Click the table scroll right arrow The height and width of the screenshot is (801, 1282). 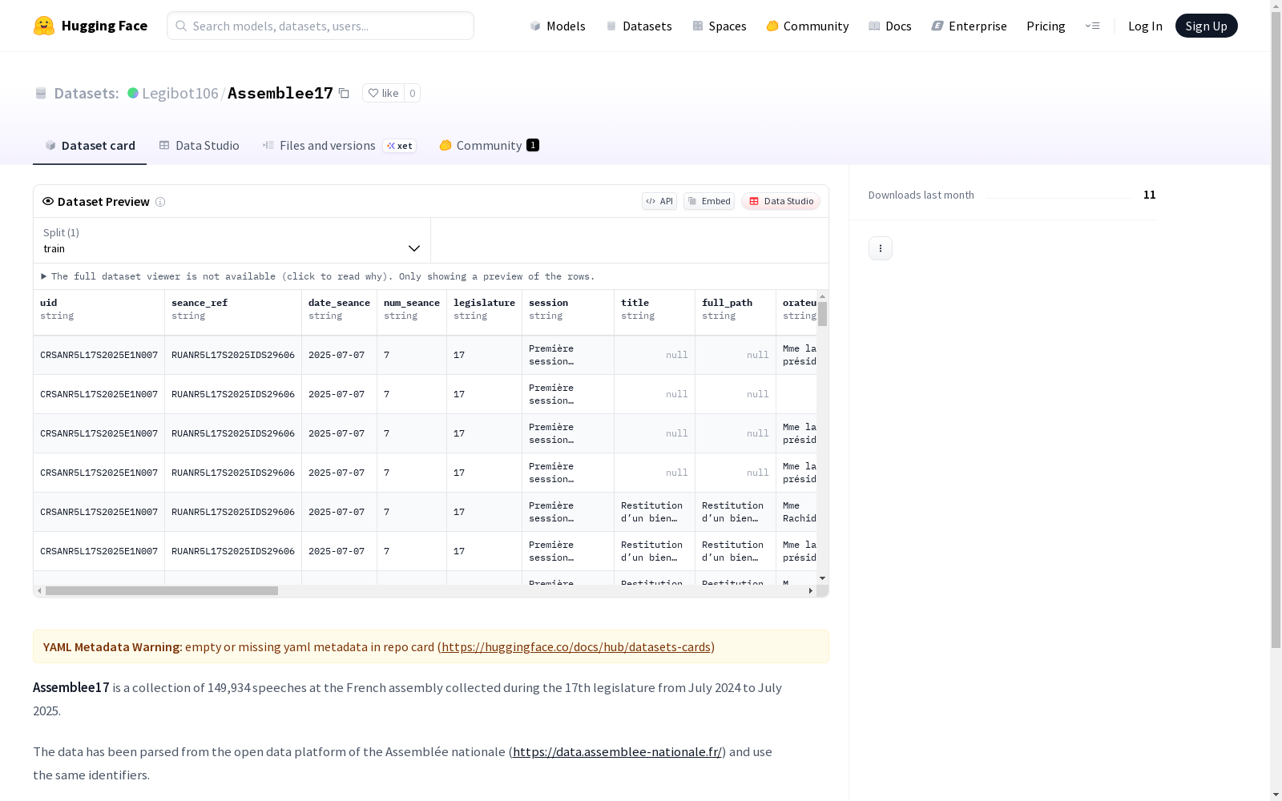click(810, 590)
